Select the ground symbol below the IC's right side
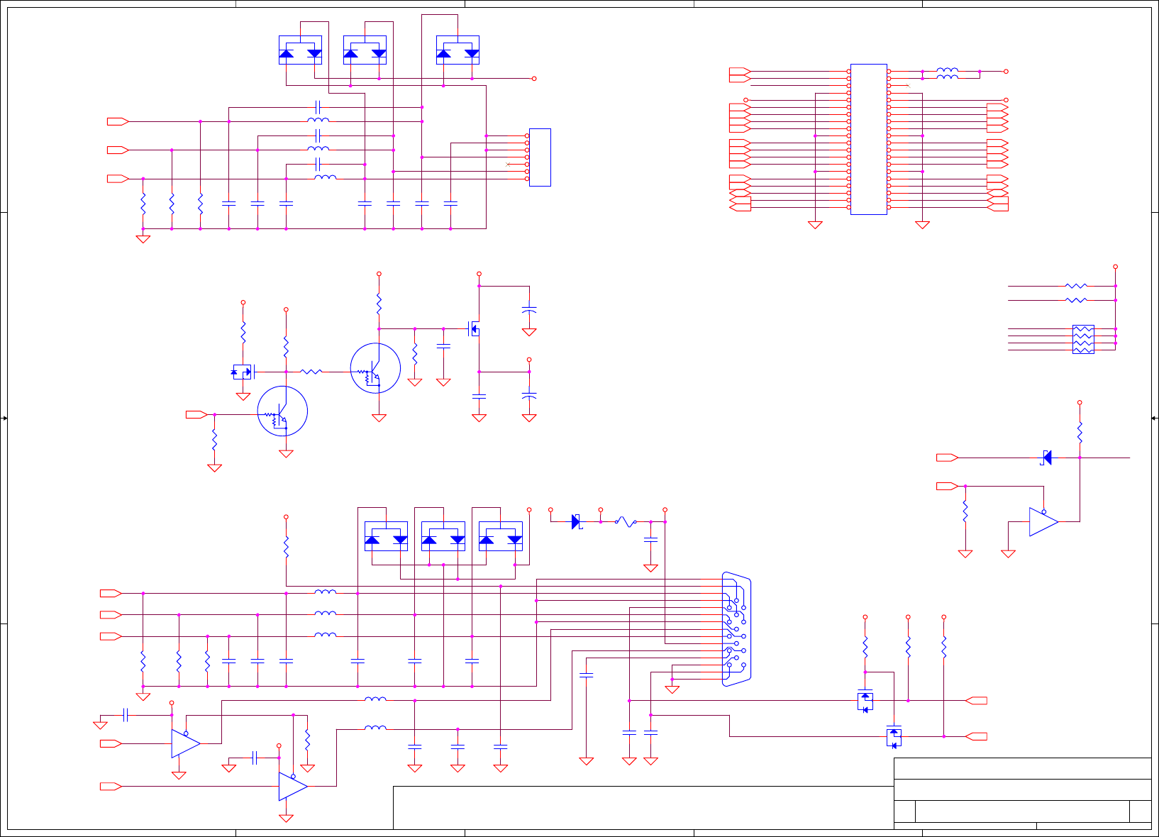Viewport: 1159px width, 837px height. (923, 225)
